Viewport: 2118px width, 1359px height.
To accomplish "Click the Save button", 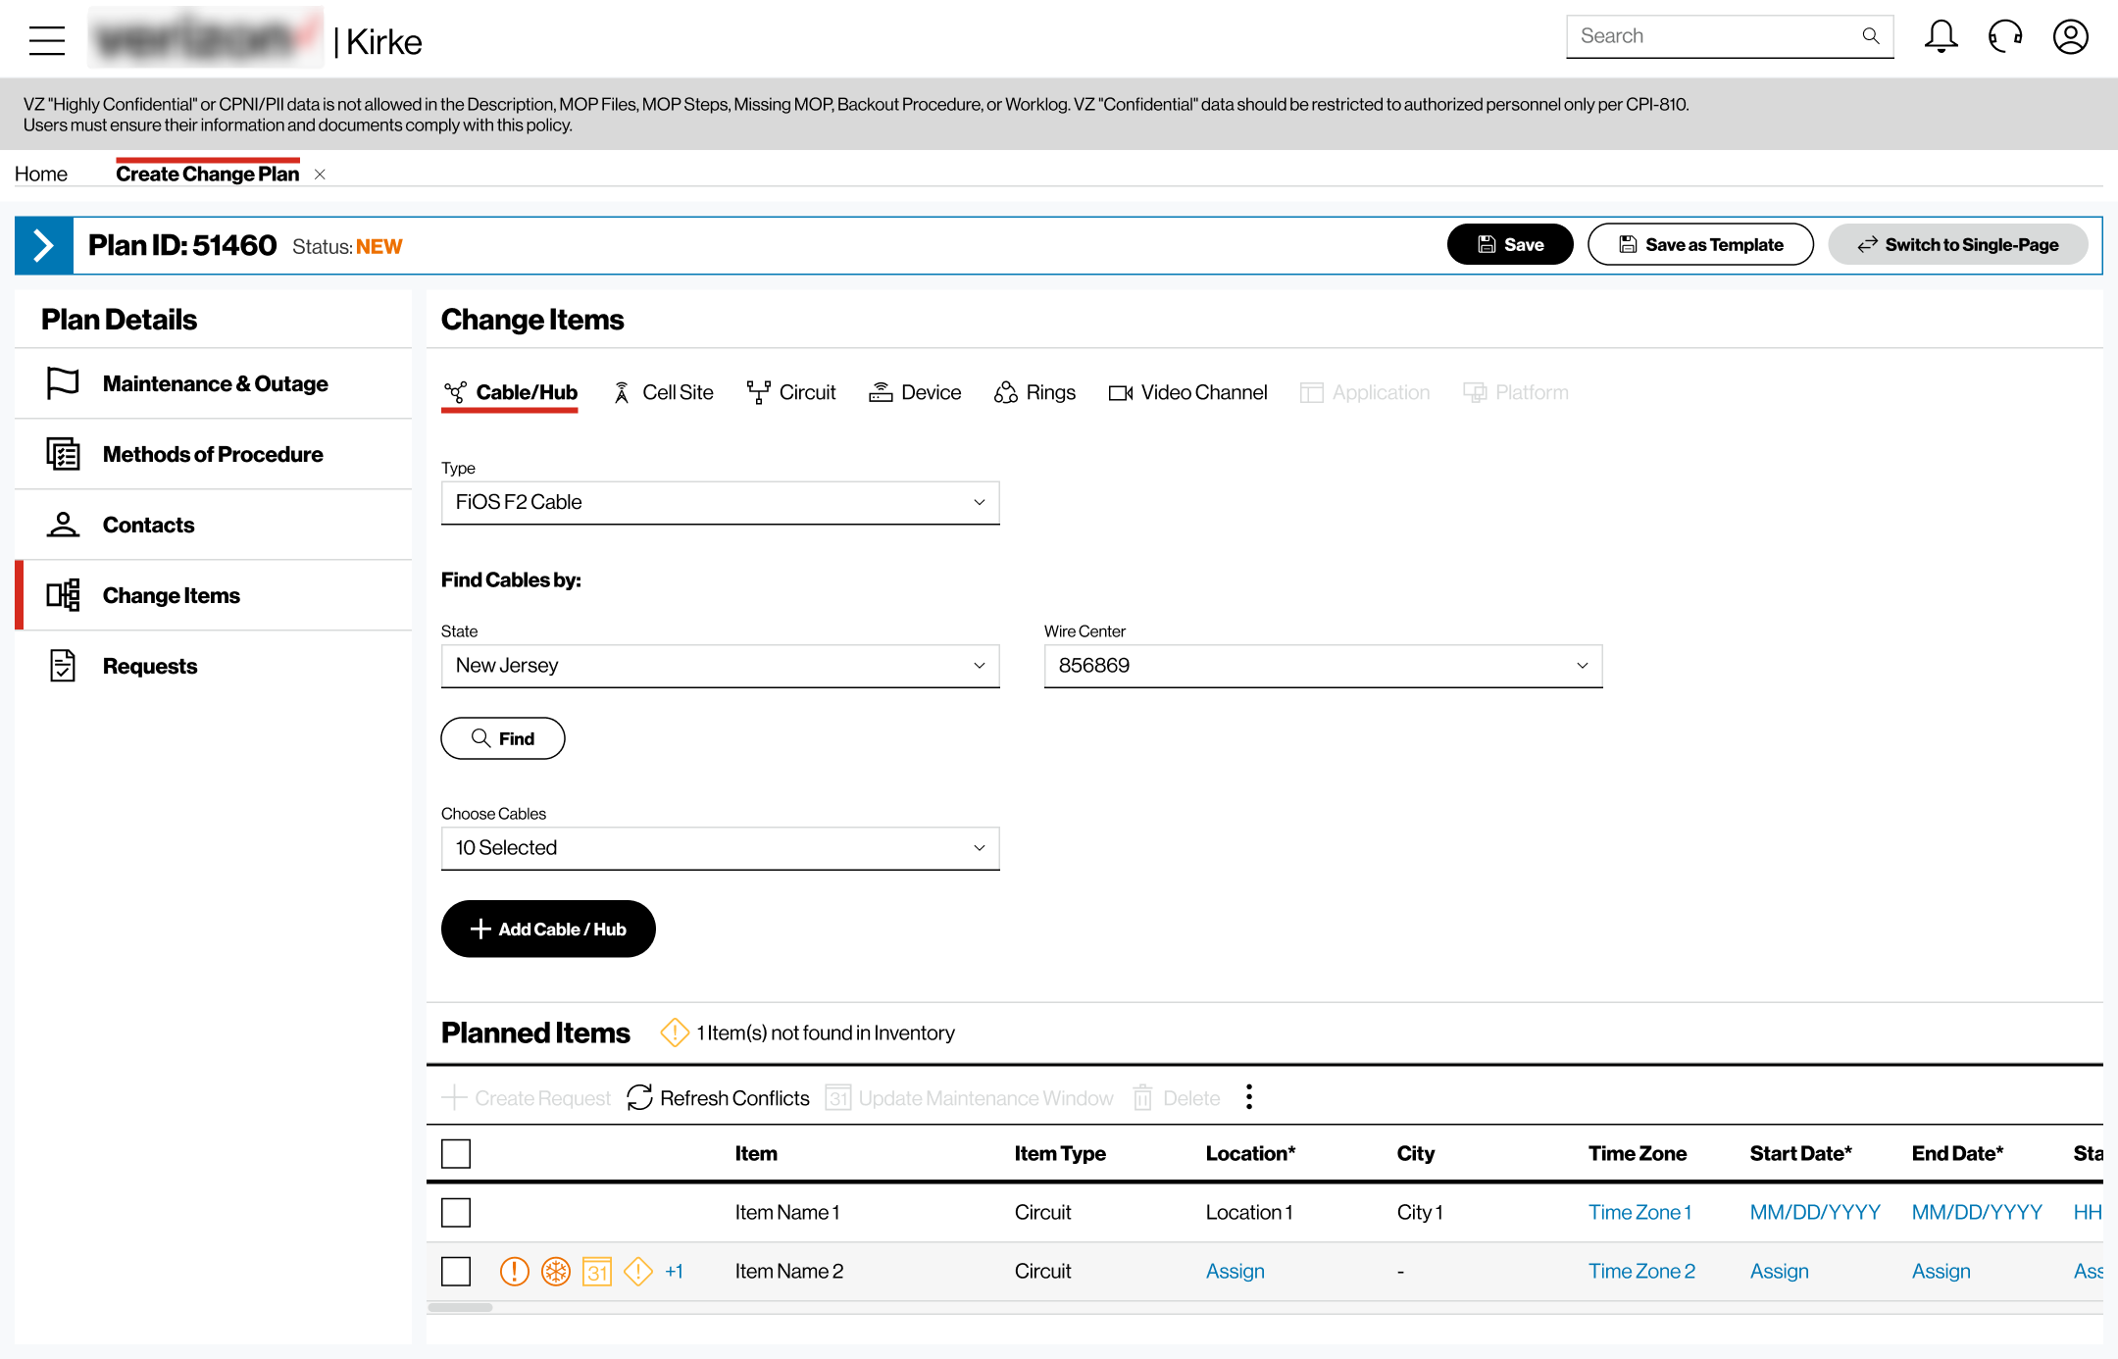I will coord(1510,245).
